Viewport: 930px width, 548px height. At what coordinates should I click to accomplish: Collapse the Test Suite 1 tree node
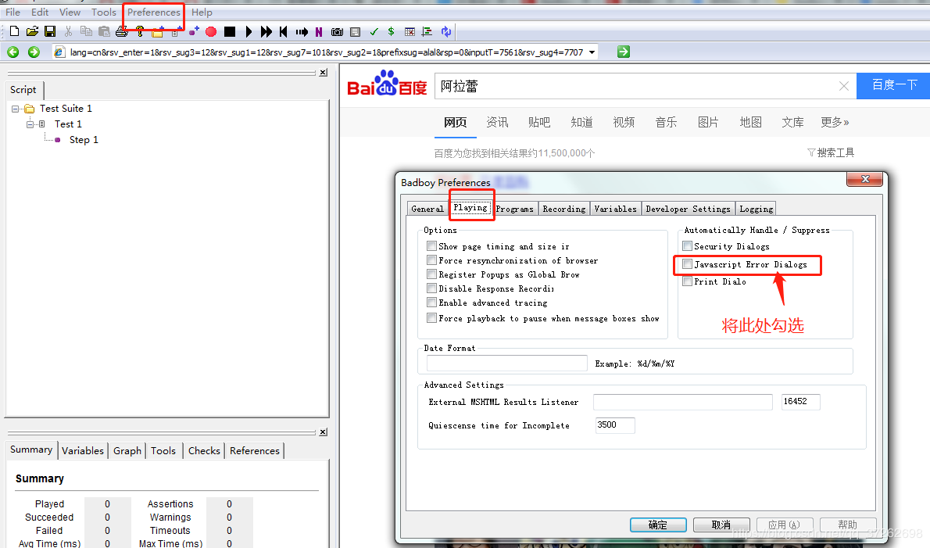(16, 109)
